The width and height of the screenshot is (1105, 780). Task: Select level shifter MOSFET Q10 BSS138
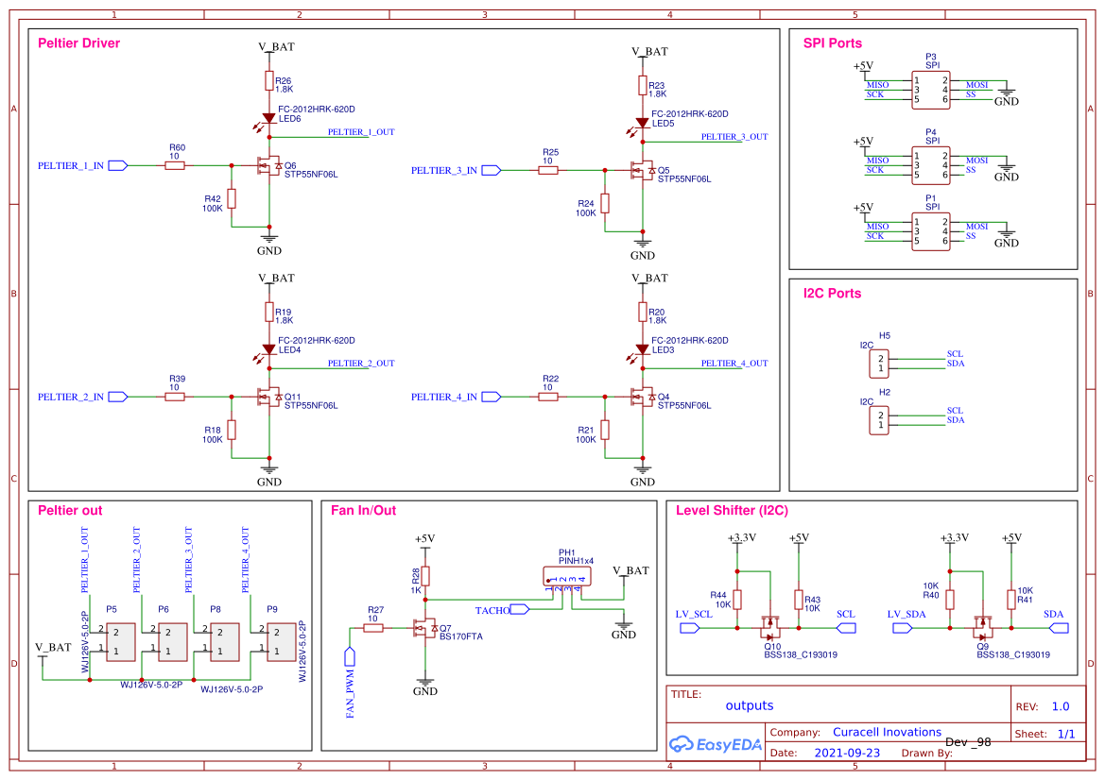point(771,627)
